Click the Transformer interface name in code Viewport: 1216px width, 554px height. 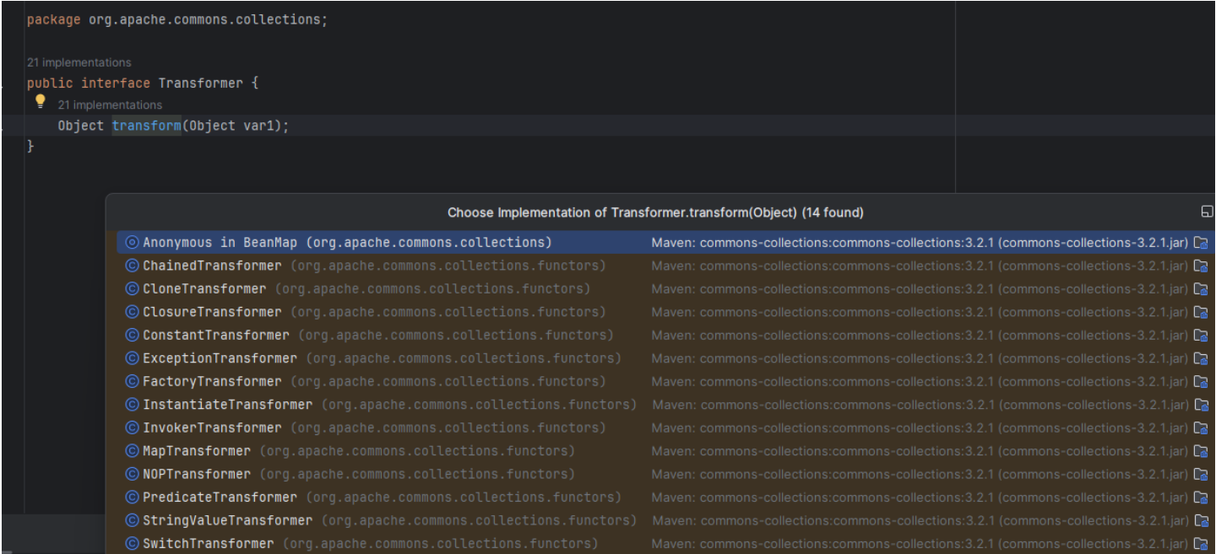pos(200,83)
